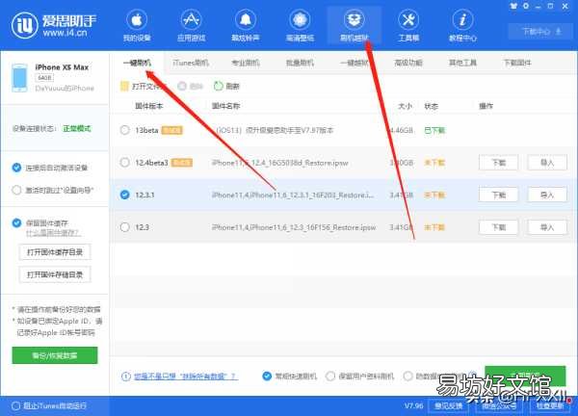Click the 状态 column header
This screenshot has height=416, width=578.
[431, 106]
